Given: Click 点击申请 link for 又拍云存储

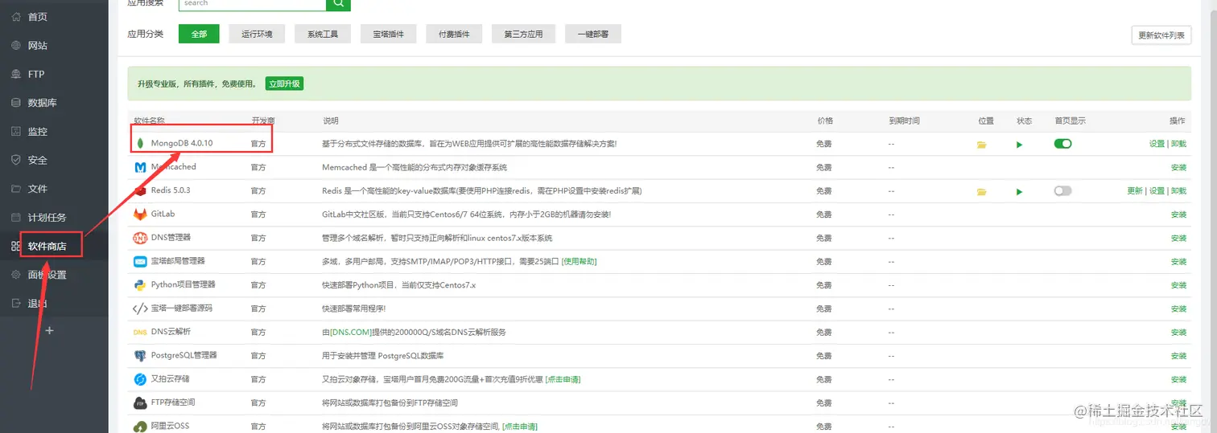Looking at the screenshot, I should (563, 379).
